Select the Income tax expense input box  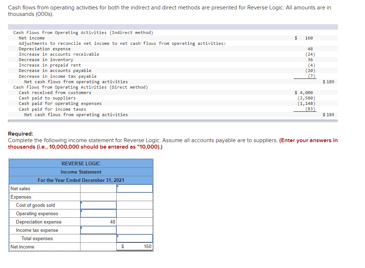click(98, 230)
